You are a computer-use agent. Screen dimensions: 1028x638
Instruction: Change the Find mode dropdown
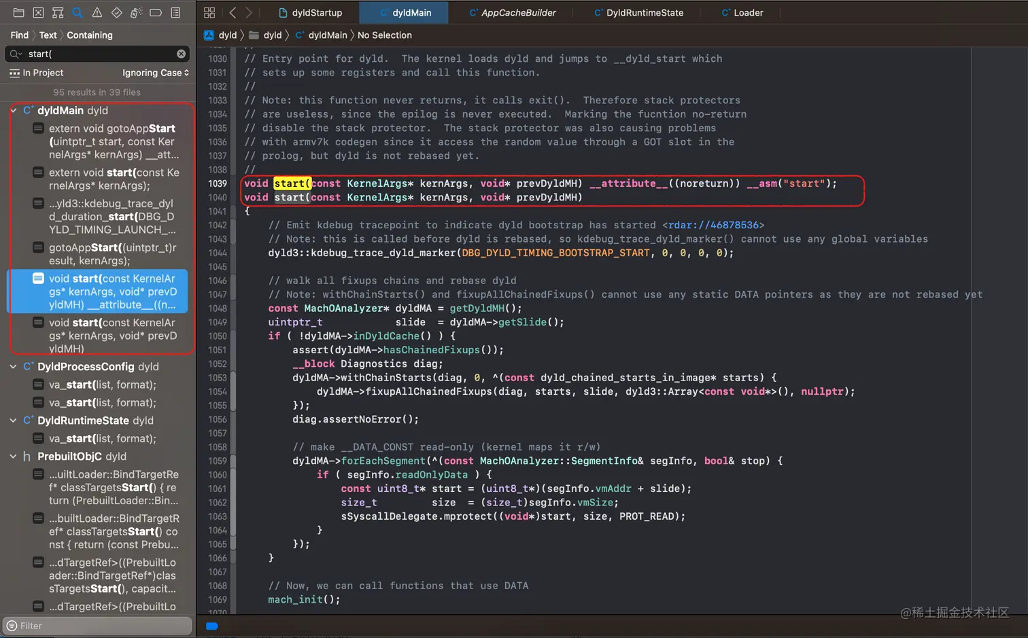click(x=20, y=35)
